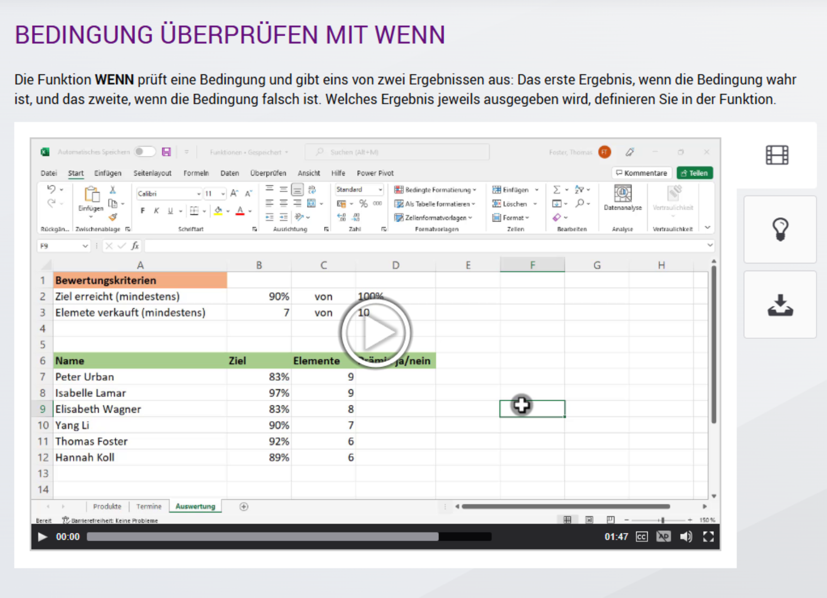Click the video progress bar
Screen dimensions: 827x598
pos(289,537)
